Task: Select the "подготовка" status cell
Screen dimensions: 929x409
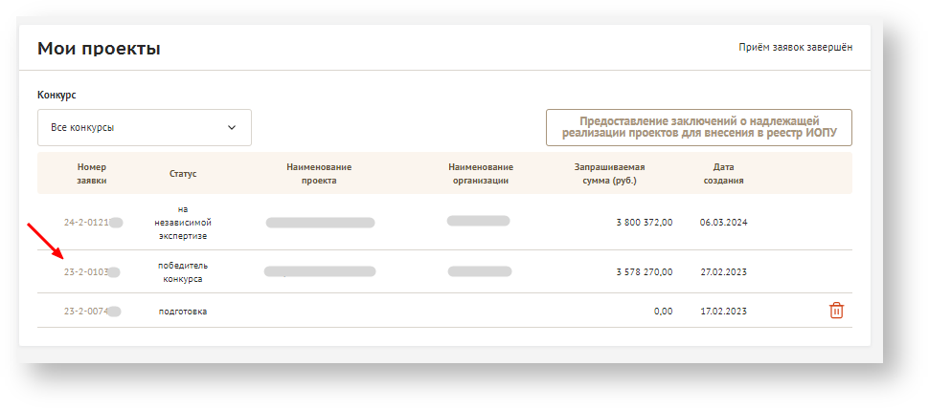Action: coord(182,312)
